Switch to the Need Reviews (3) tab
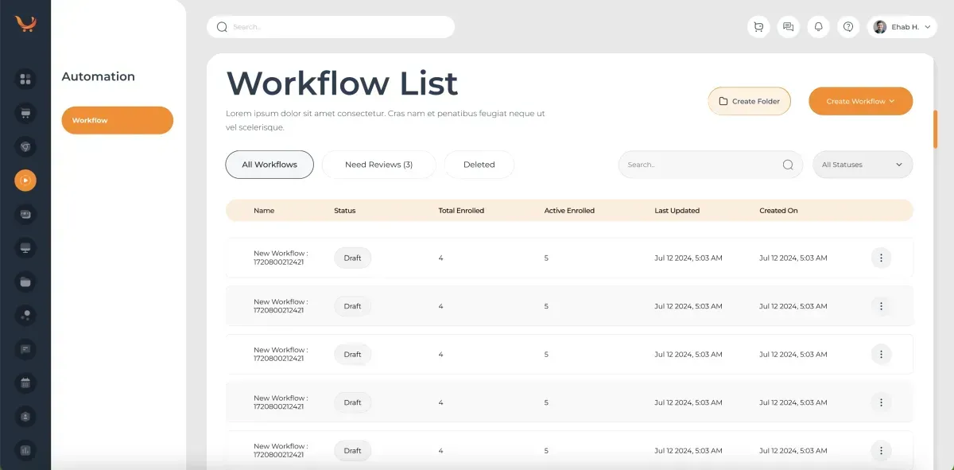 pos(378,165)
